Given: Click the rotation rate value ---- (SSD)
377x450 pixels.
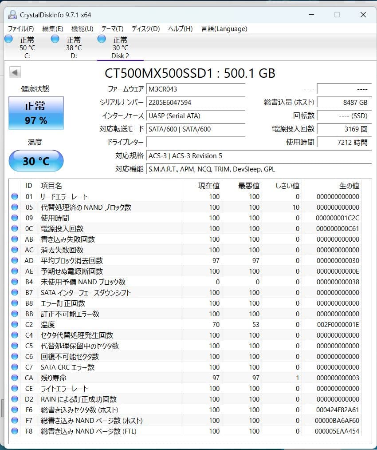Looking at the screenshot, I should [x=344, y=115].
